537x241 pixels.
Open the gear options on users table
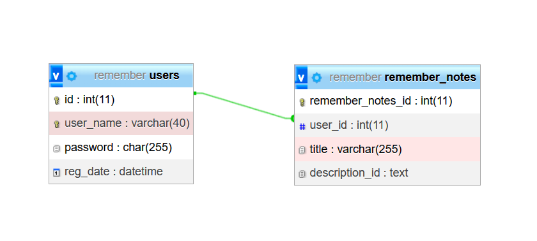point(72,76)
